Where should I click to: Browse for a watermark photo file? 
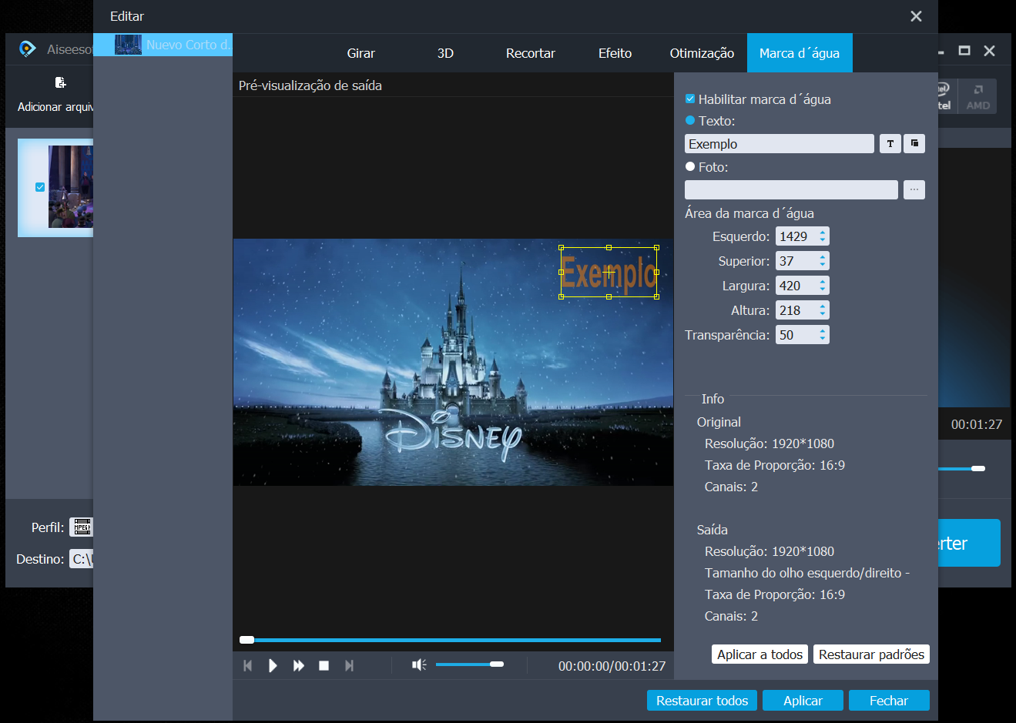click(x=914, y=190)
